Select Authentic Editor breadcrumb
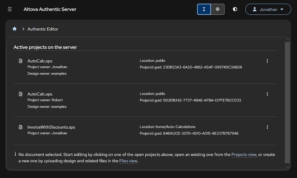Viewport: 297px width, 178px height. 43,29
